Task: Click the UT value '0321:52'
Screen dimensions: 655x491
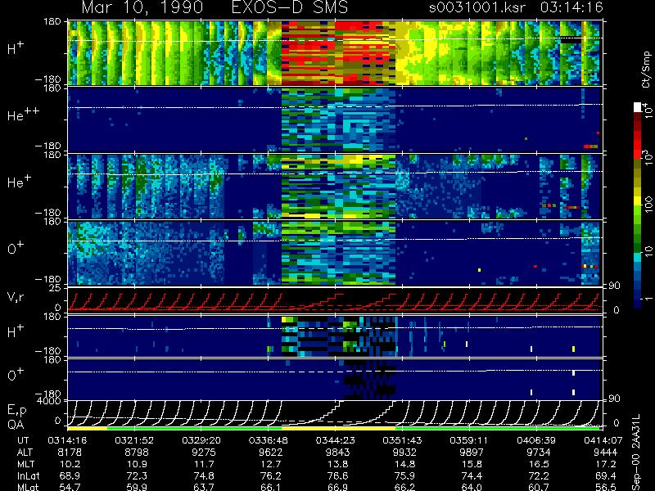Action: pos(134,440)
